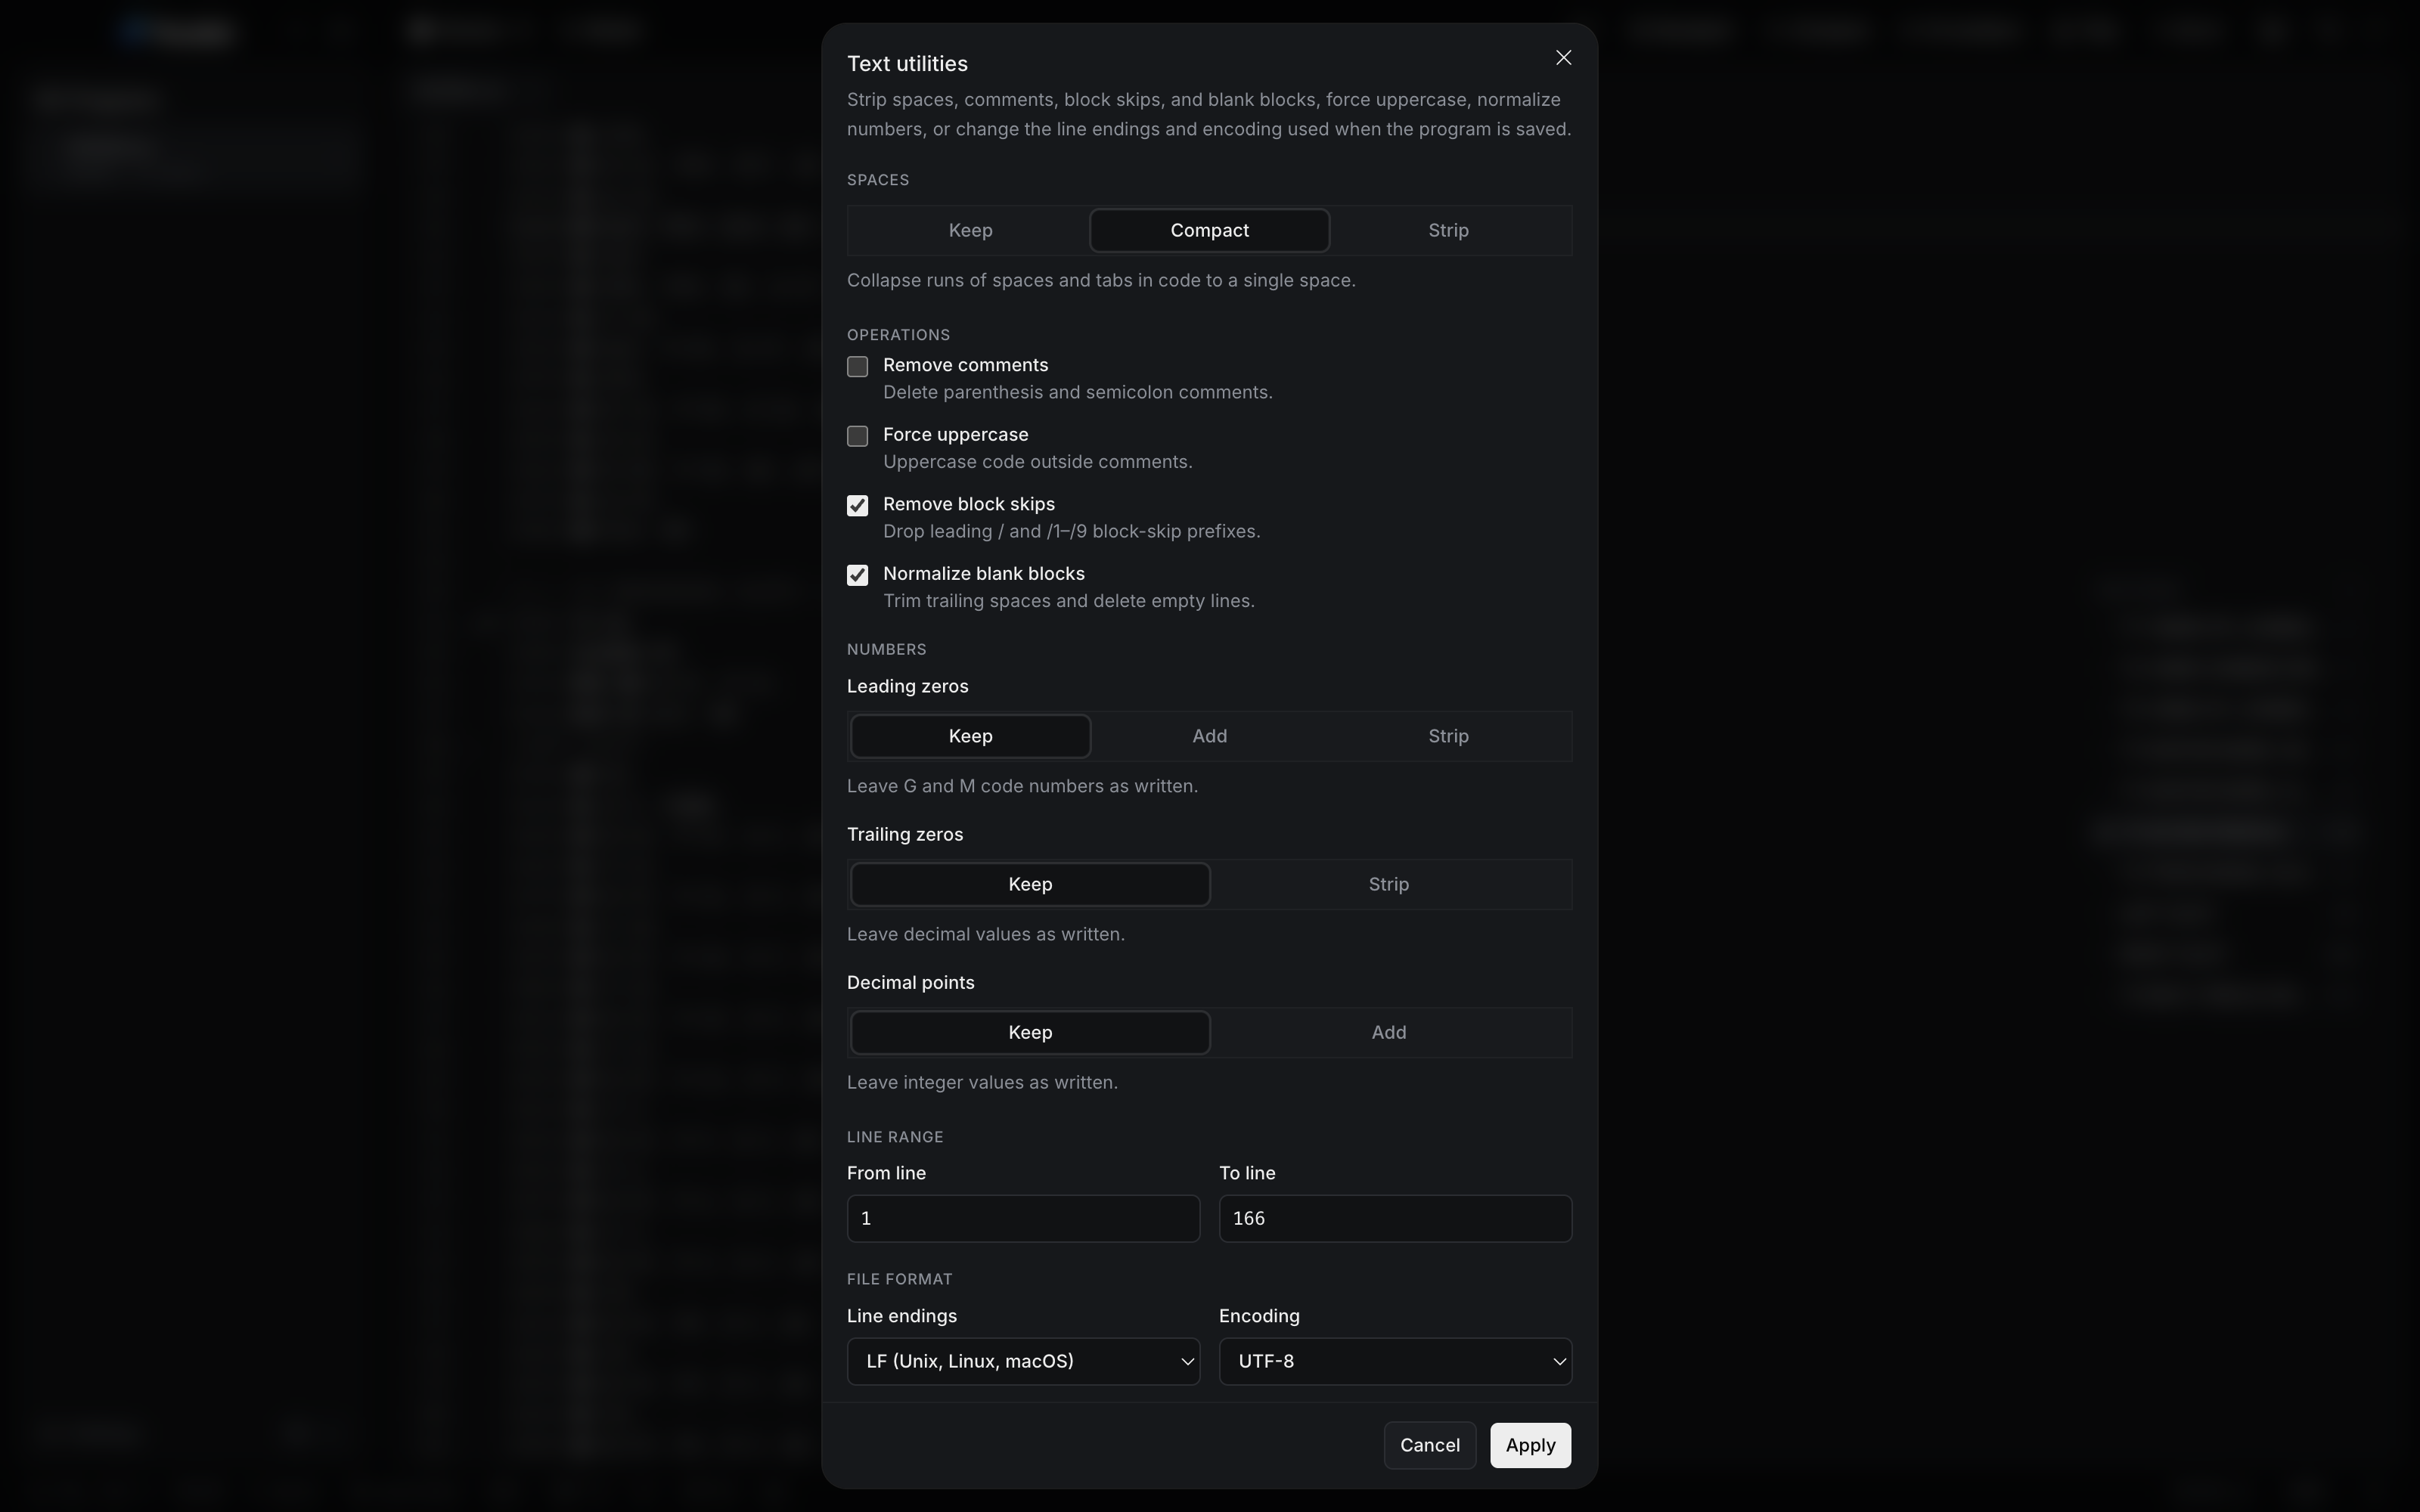This screenshot has height=1512, width=2420.
Task: Uncheck Normalize blank blocks
Action: (857, 575)
